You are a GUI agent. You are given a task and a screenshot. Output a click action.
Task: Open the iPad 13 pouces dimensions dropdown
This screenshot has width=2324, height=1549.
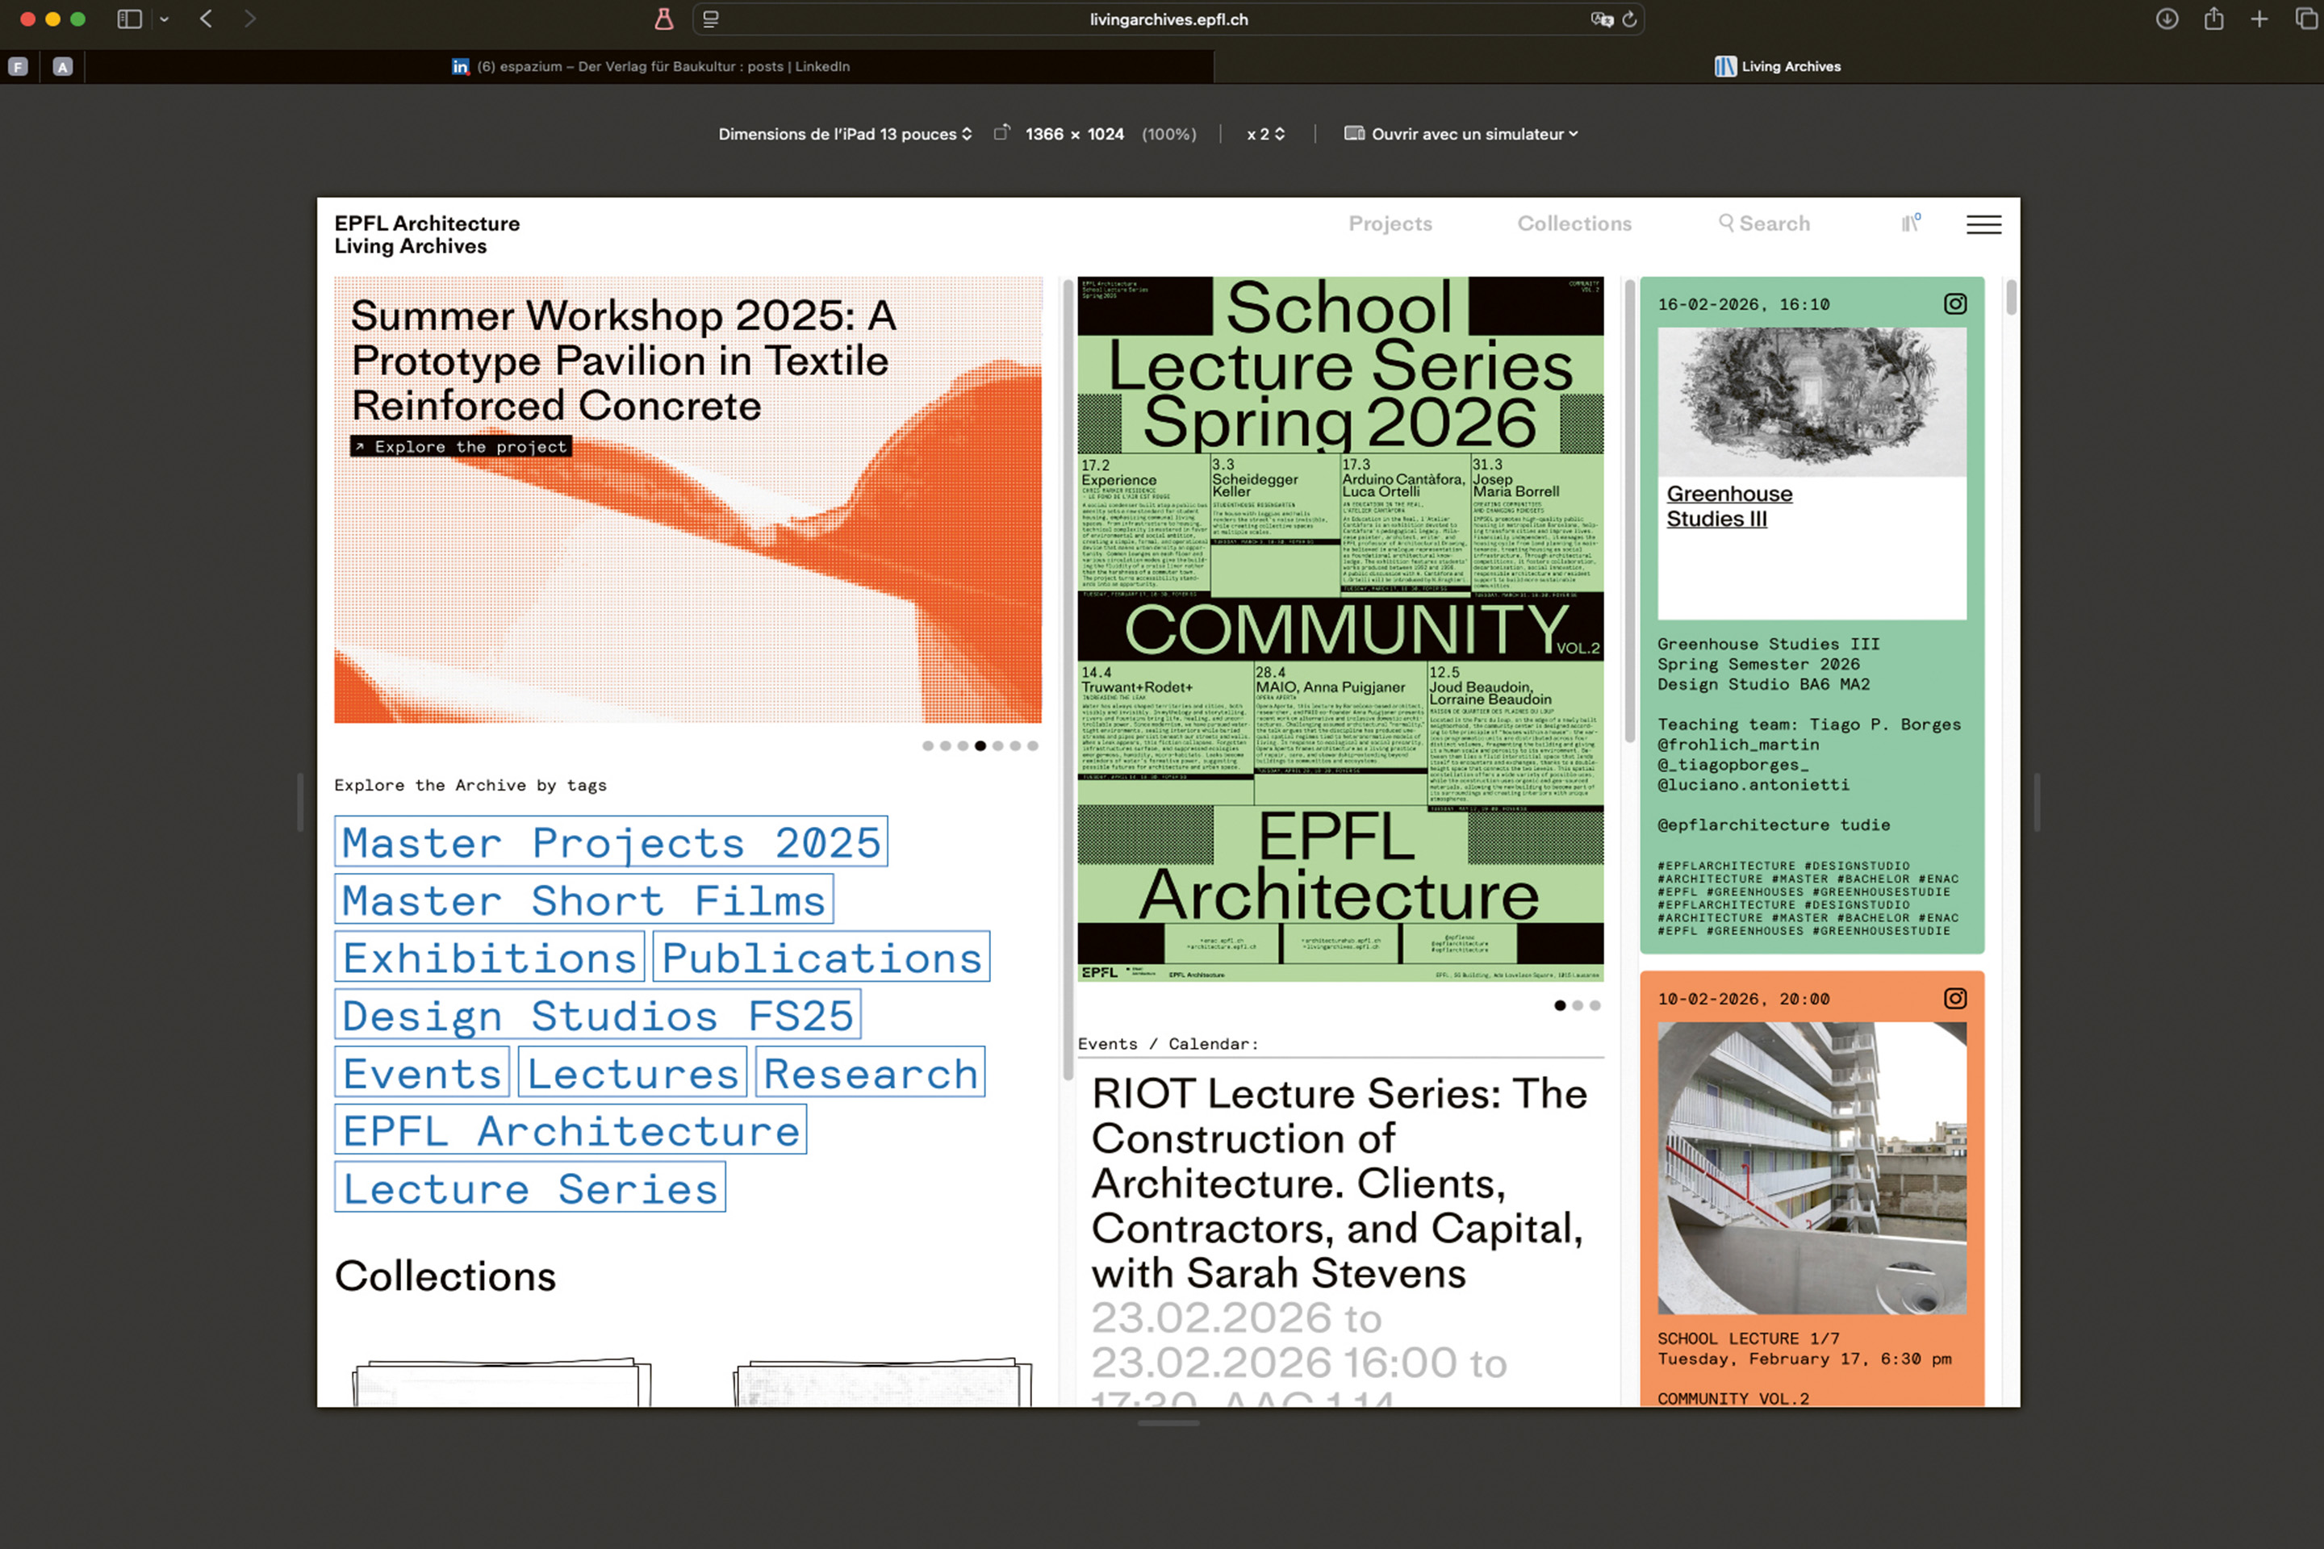point(845,135)
